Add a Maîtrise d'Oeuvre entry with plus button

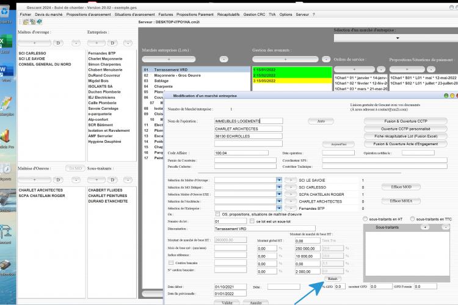34,180
